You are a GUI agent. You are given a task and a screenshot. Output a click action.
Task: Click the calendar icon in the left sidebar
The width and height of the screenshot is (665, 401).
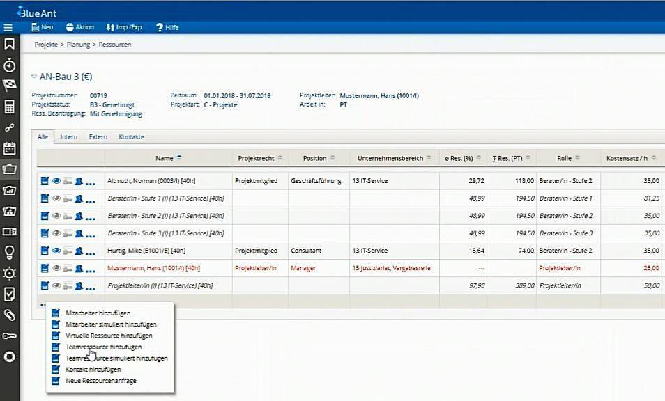coord(9,148)
